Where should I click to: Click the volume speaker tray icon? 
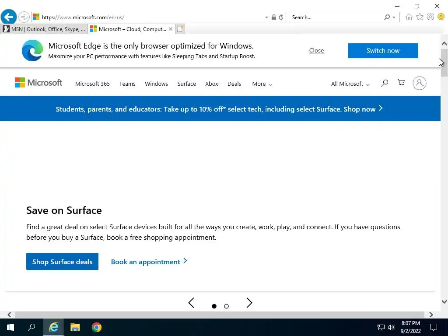pyautogui.click(x=391, y=327)
